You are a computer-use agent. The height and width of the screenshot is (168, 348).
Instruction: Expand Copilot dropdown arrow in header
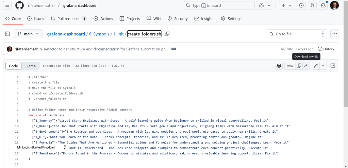[x=269, y=5]
